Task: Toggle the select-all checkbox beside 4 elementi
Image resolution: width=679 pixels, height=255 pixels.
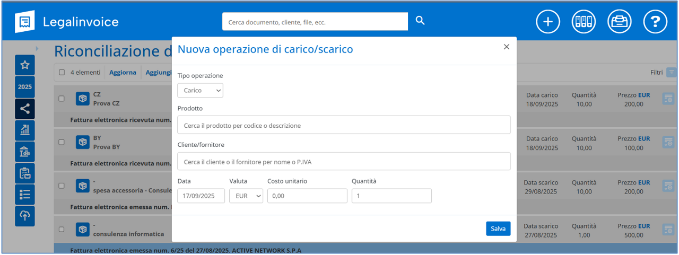Action: point(62,73)
